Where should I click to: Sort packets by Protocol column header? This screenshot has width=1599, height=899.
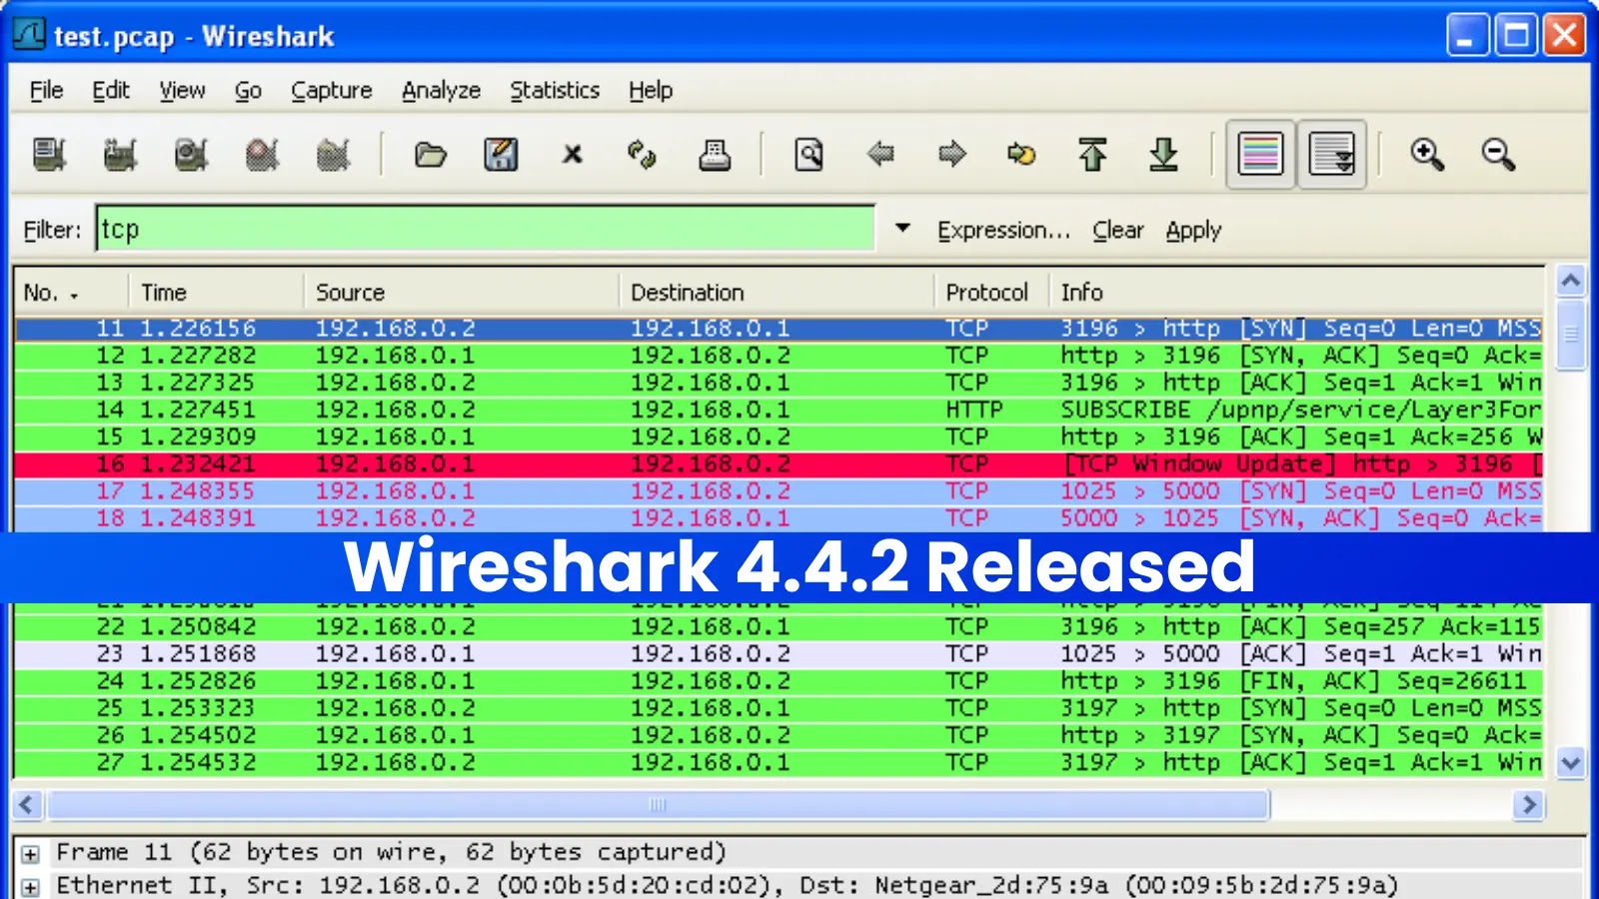pyautogui.click(x=990, y=293)
